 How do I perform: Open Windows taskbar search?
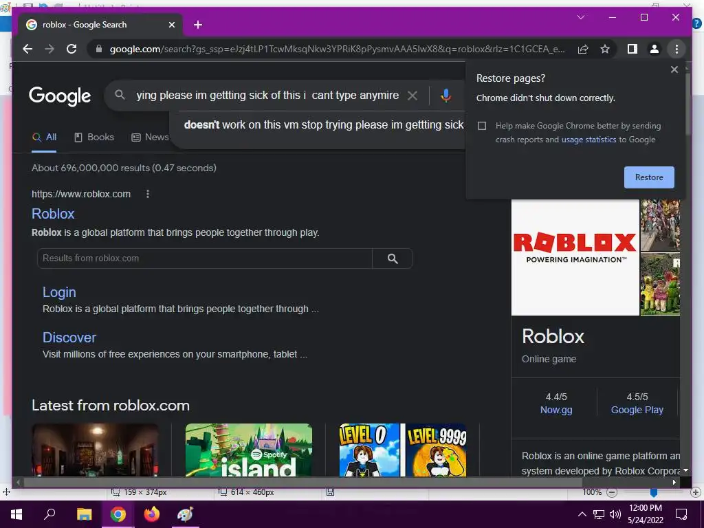pyautogui.click(x=49, y=514)
